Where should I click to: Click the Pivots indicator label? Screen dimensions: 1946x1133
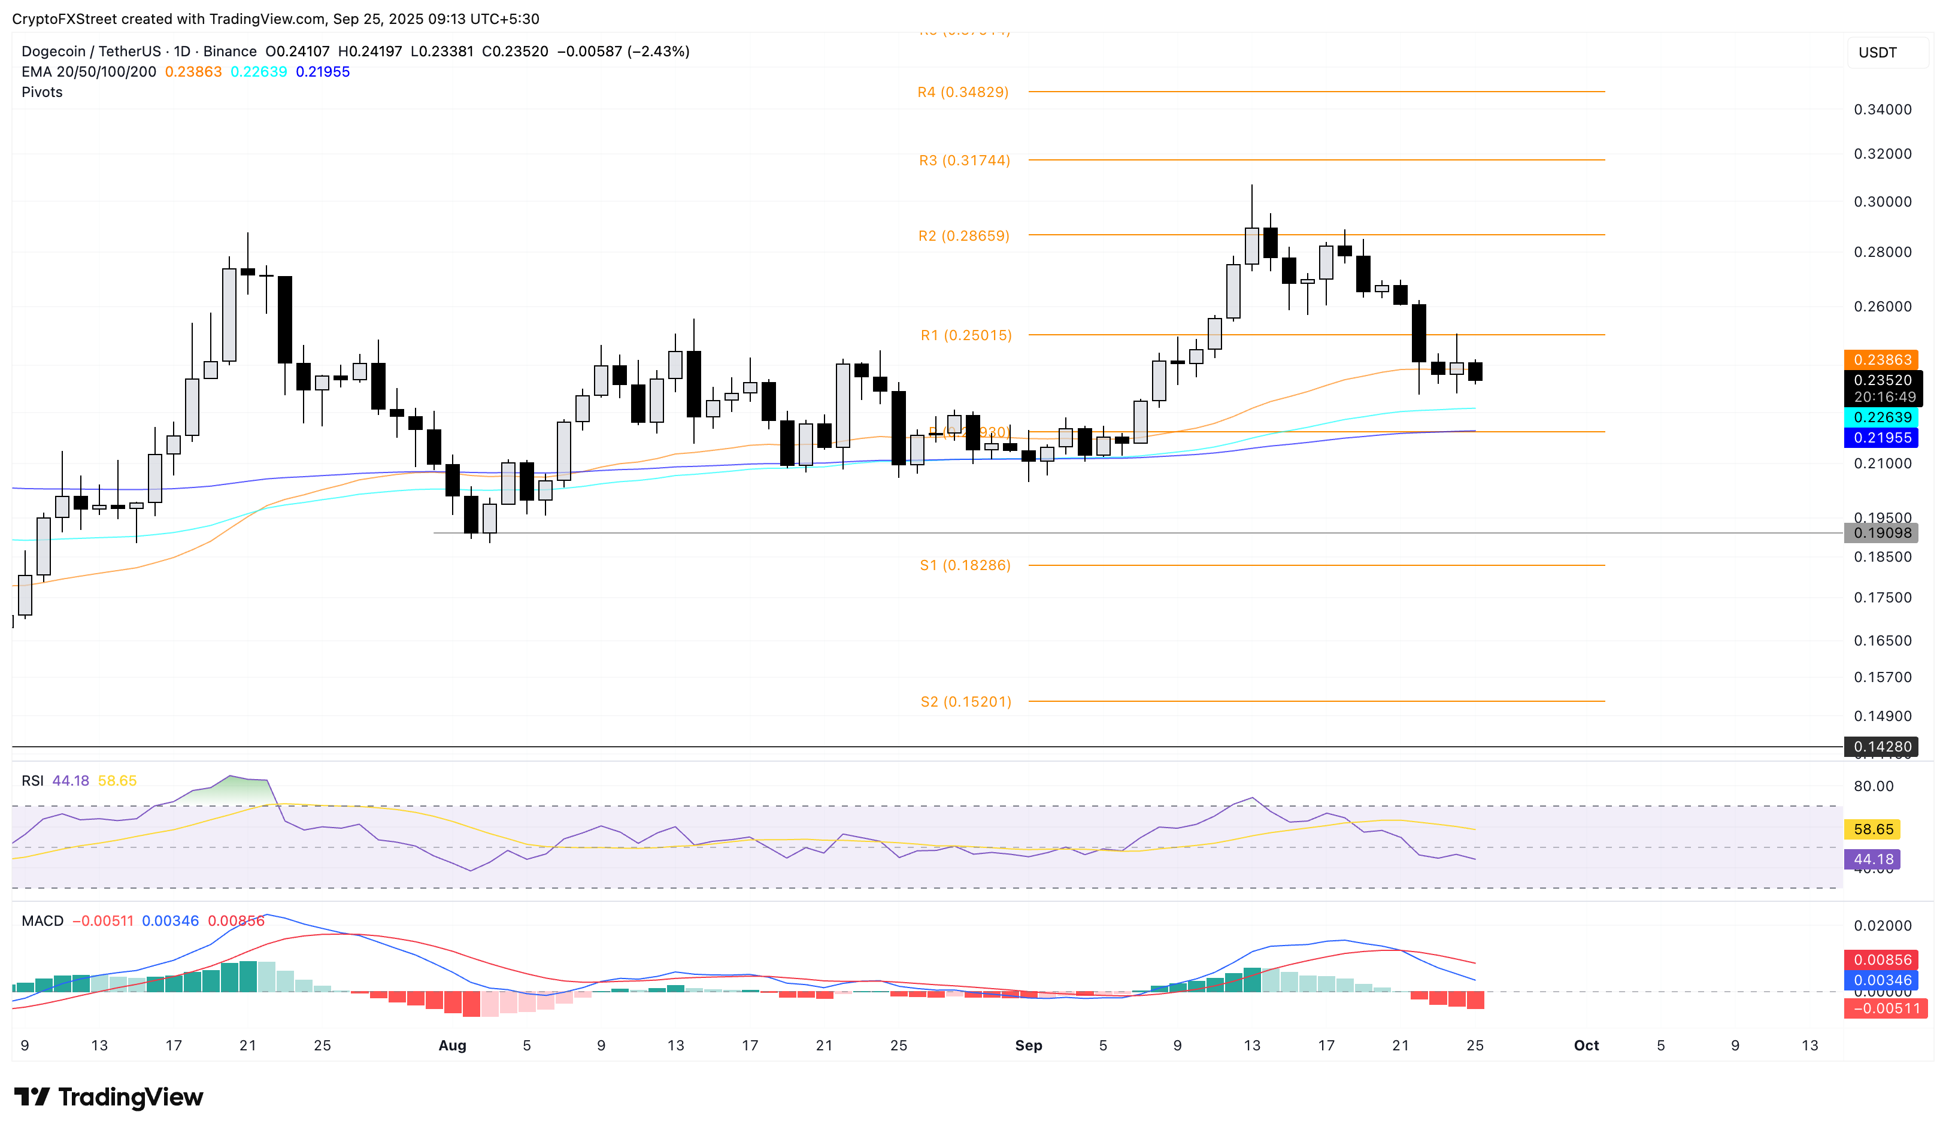(42, 92)
